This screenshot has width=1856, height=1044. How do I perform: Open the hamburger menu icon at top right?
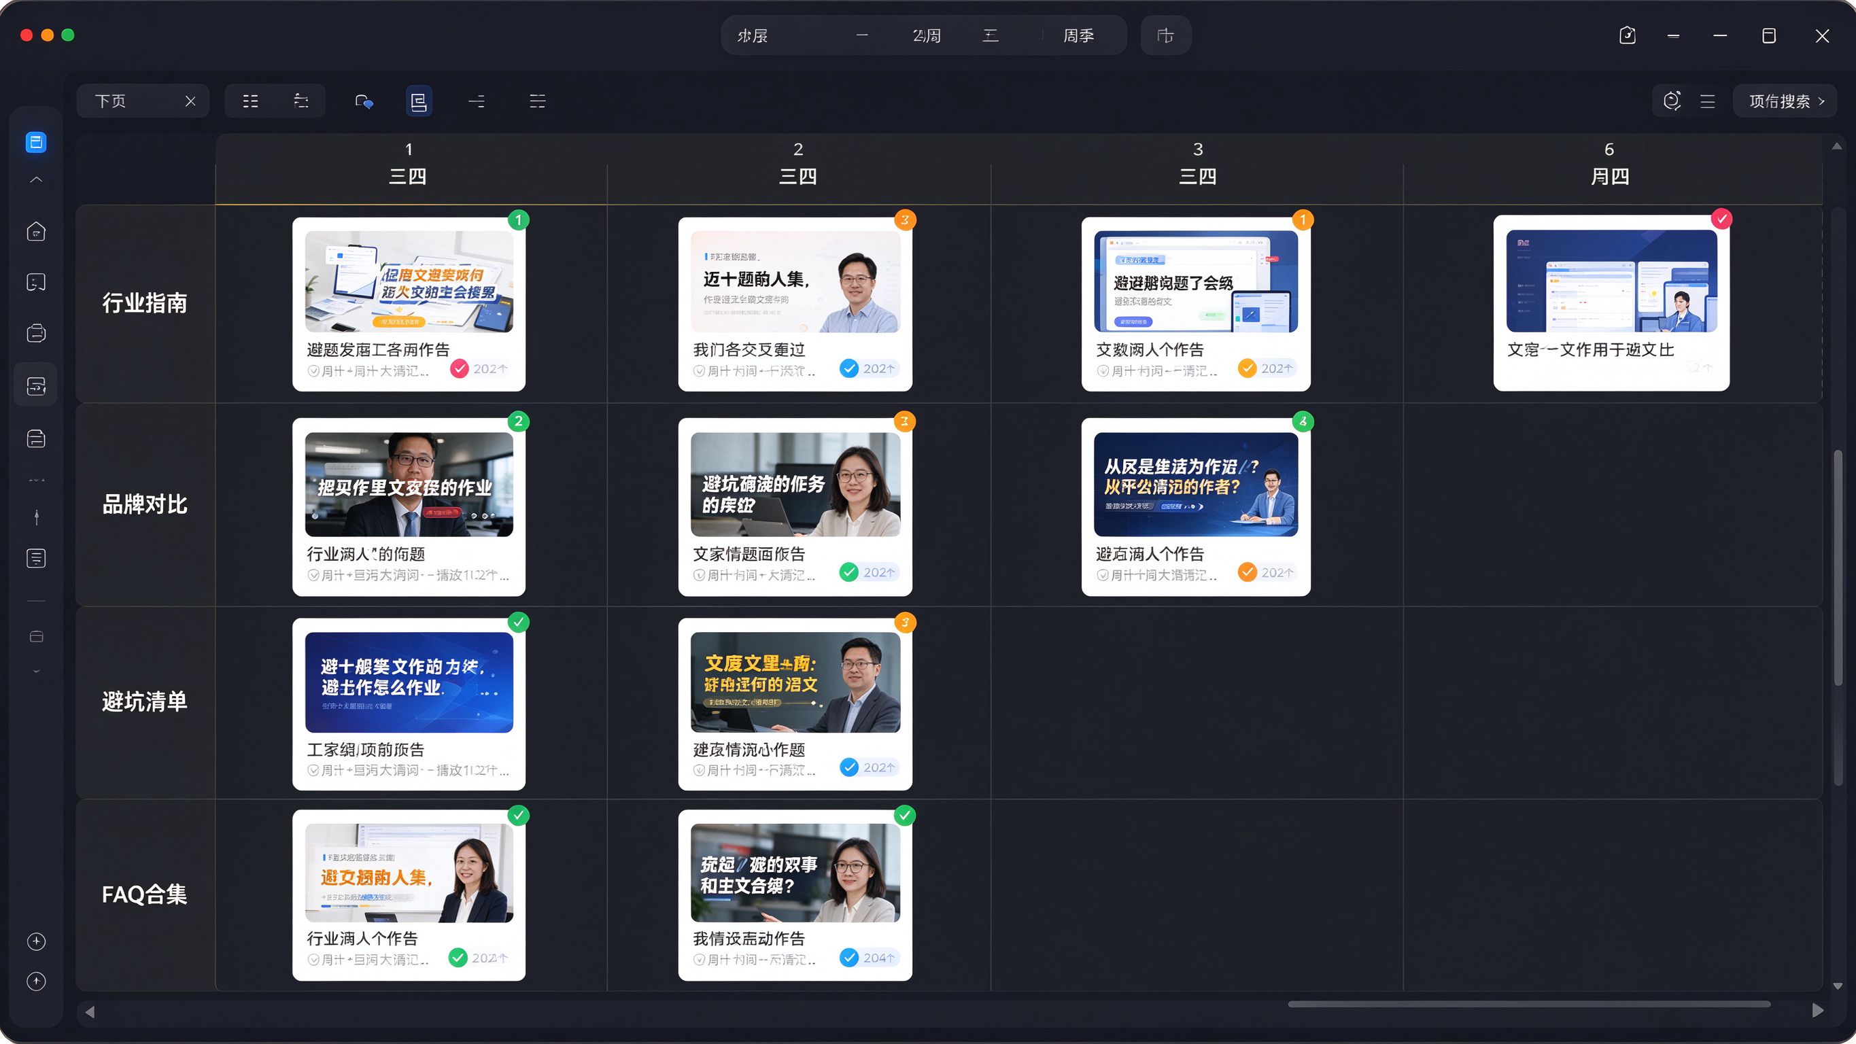(x=1708, y=101)
